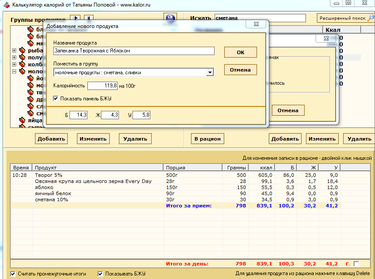
Task: Click the move group down arrow button
Action: tap(88, 17)
